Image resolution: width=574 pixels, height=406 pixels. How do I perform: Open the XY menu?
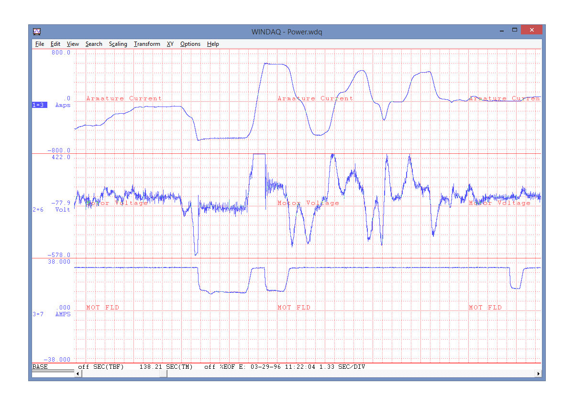click(x=170, y=44)
